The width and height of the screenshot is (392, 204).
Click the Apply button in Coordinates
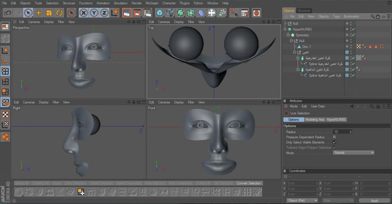click(x=374, y=200)
